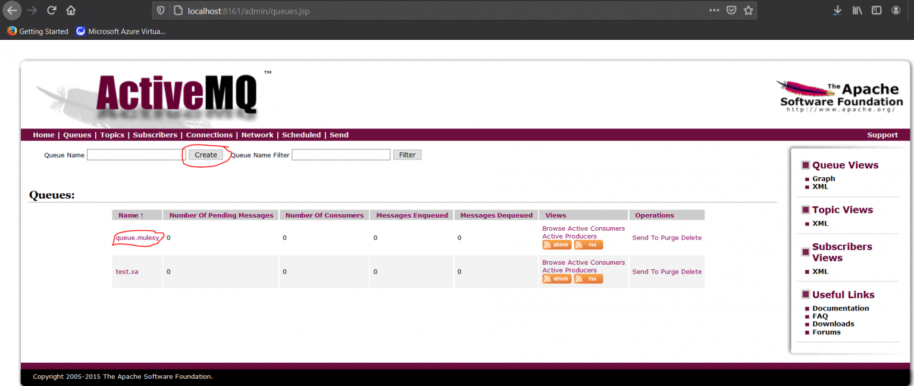Screen dimensions: 914x386
Task: Delete the queue.mulesy queue
Action: click(x=691, y=238)
